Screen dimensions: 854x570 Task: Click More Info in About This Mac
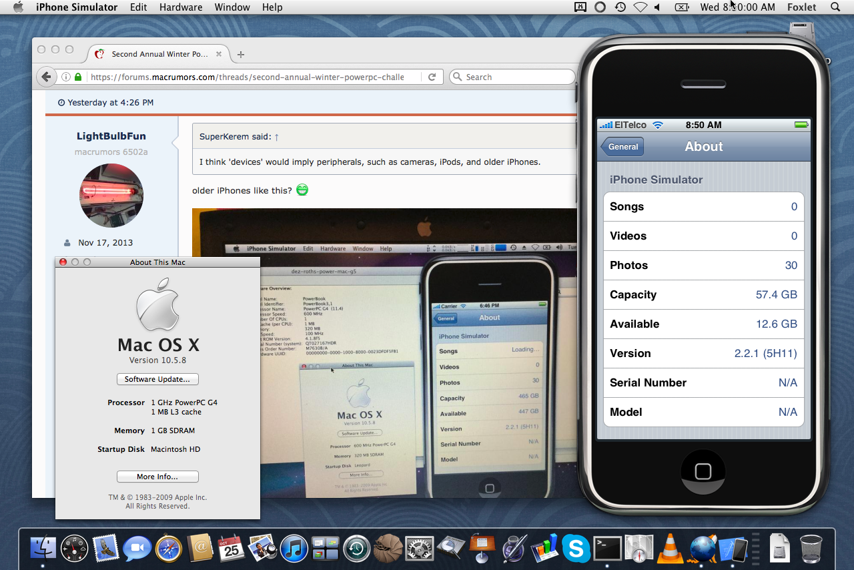point(157,477)
